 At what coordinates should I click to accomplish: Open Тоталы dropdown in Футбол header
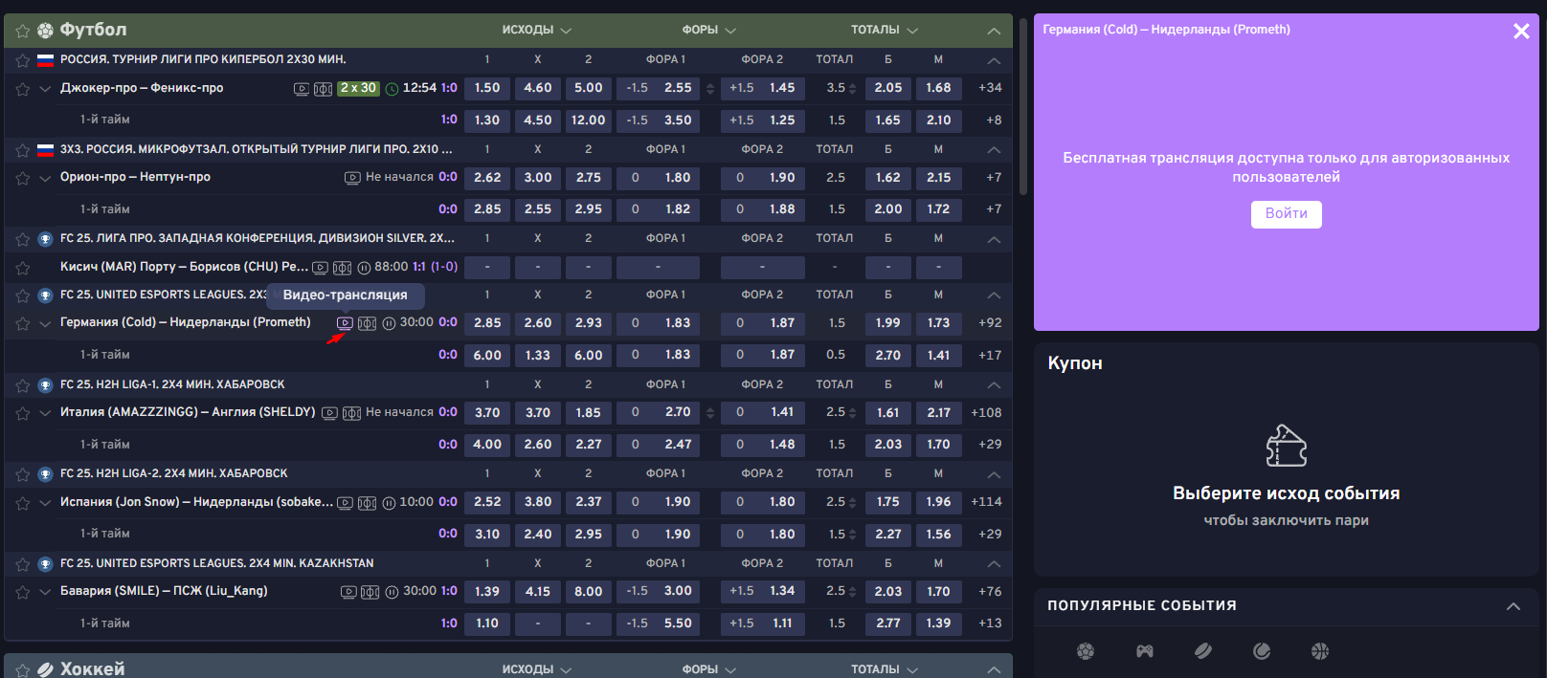(x=885, y=30)
